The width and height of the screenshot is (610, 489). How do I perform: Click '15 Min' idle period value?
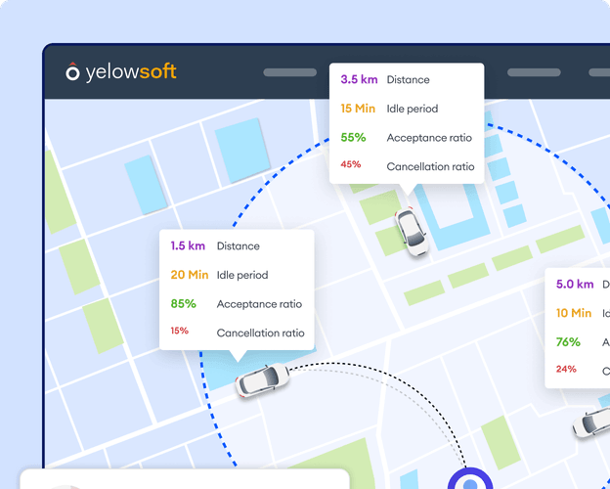358,109
